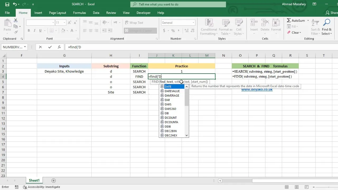Toggle Italic formatting button

(35, 31)
